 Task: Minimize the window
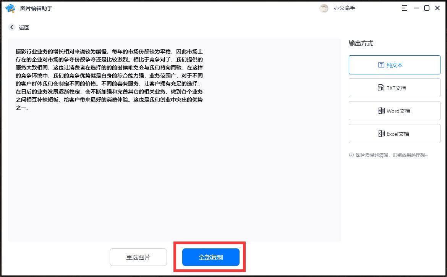coord(416,8)
